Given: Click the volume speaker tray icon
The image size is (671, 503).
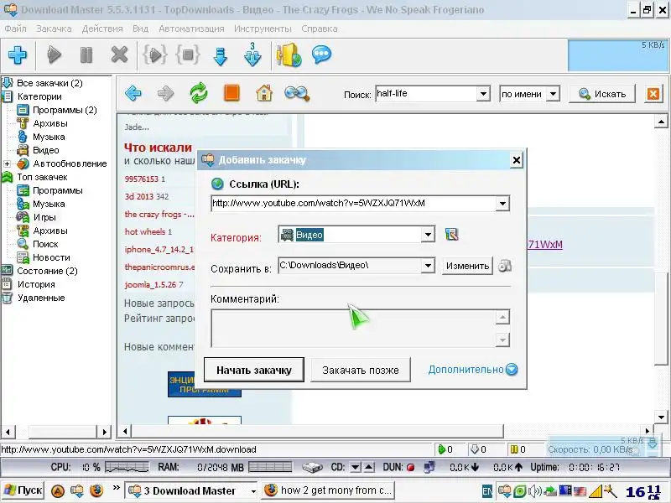Looking at the screenshot, I should click(x=534, y=491).
